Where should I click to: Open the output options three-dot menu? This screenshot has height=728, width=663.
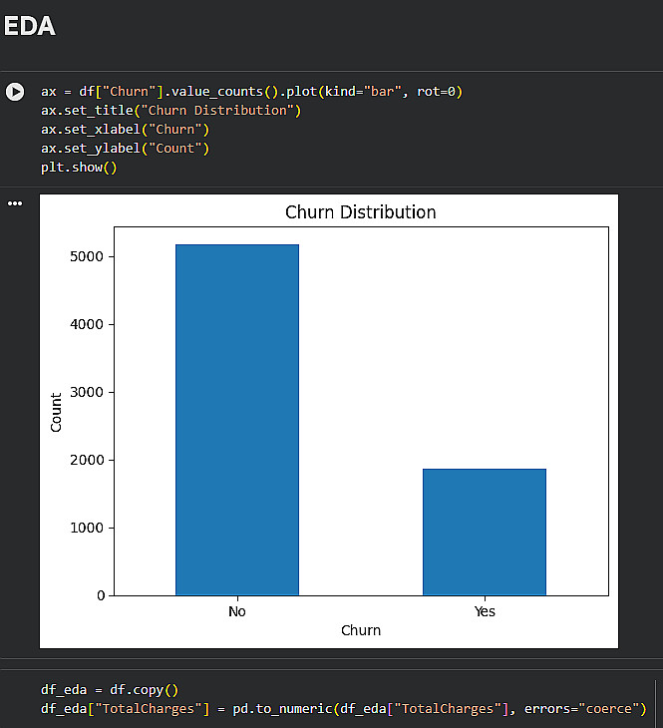15,203
